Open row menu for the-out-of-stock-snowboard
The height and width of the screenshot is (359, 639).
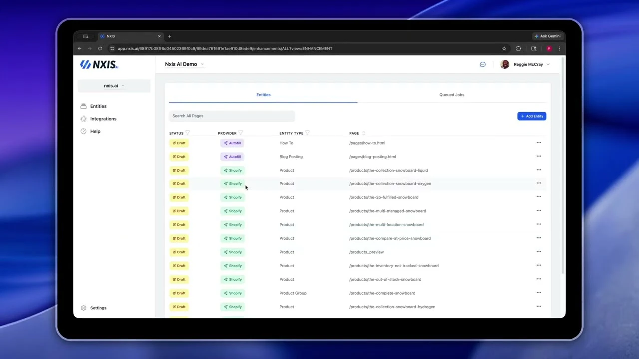pos(539,279)
